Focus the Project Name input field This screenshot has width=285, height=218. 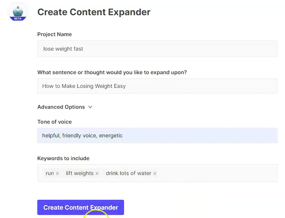(158, 49)
